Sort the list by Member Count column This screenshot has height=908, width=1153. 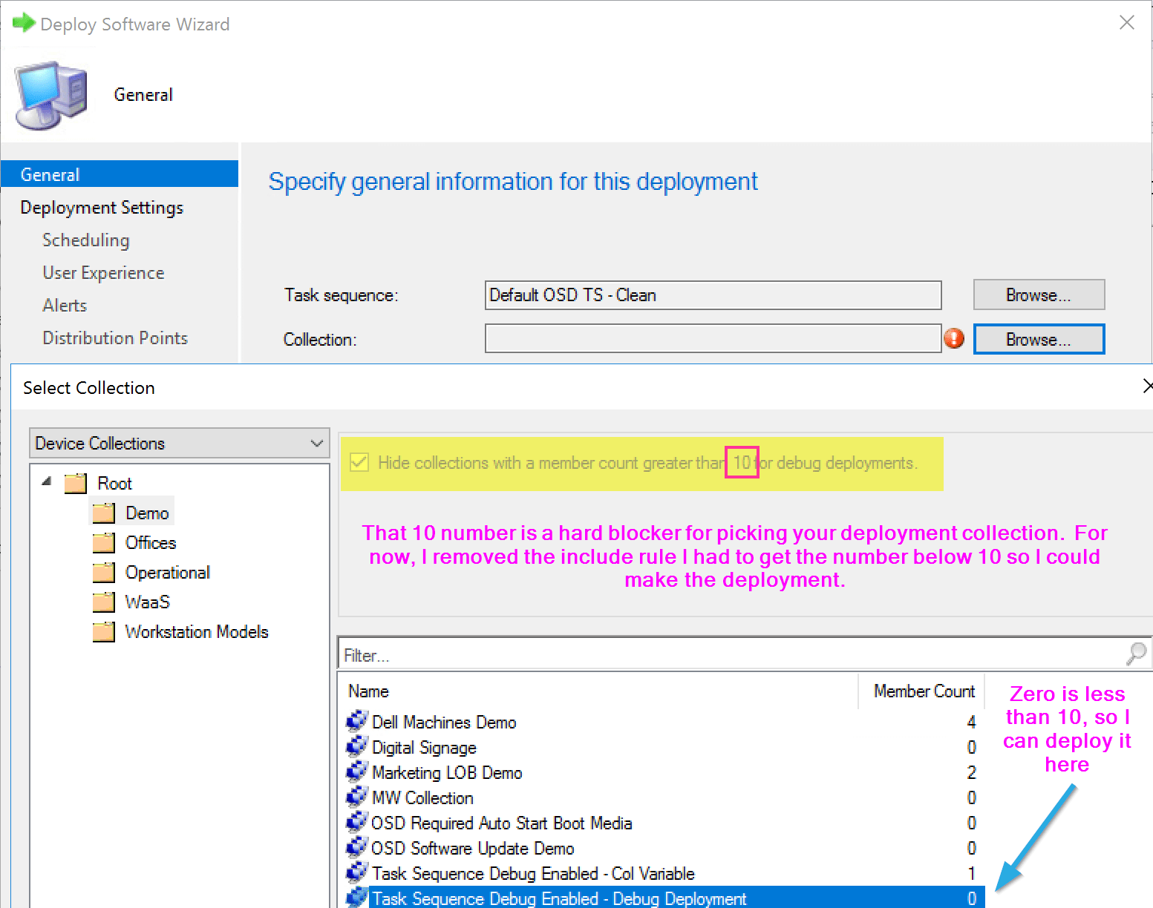(x=923, y=691)
